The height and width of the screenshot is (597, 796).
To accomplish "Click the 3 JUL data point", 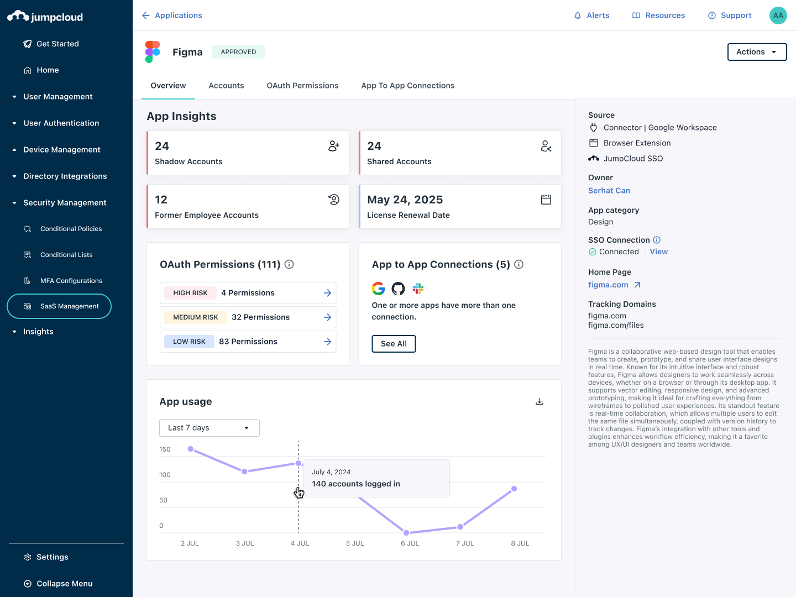I will (x=244, y=471).
